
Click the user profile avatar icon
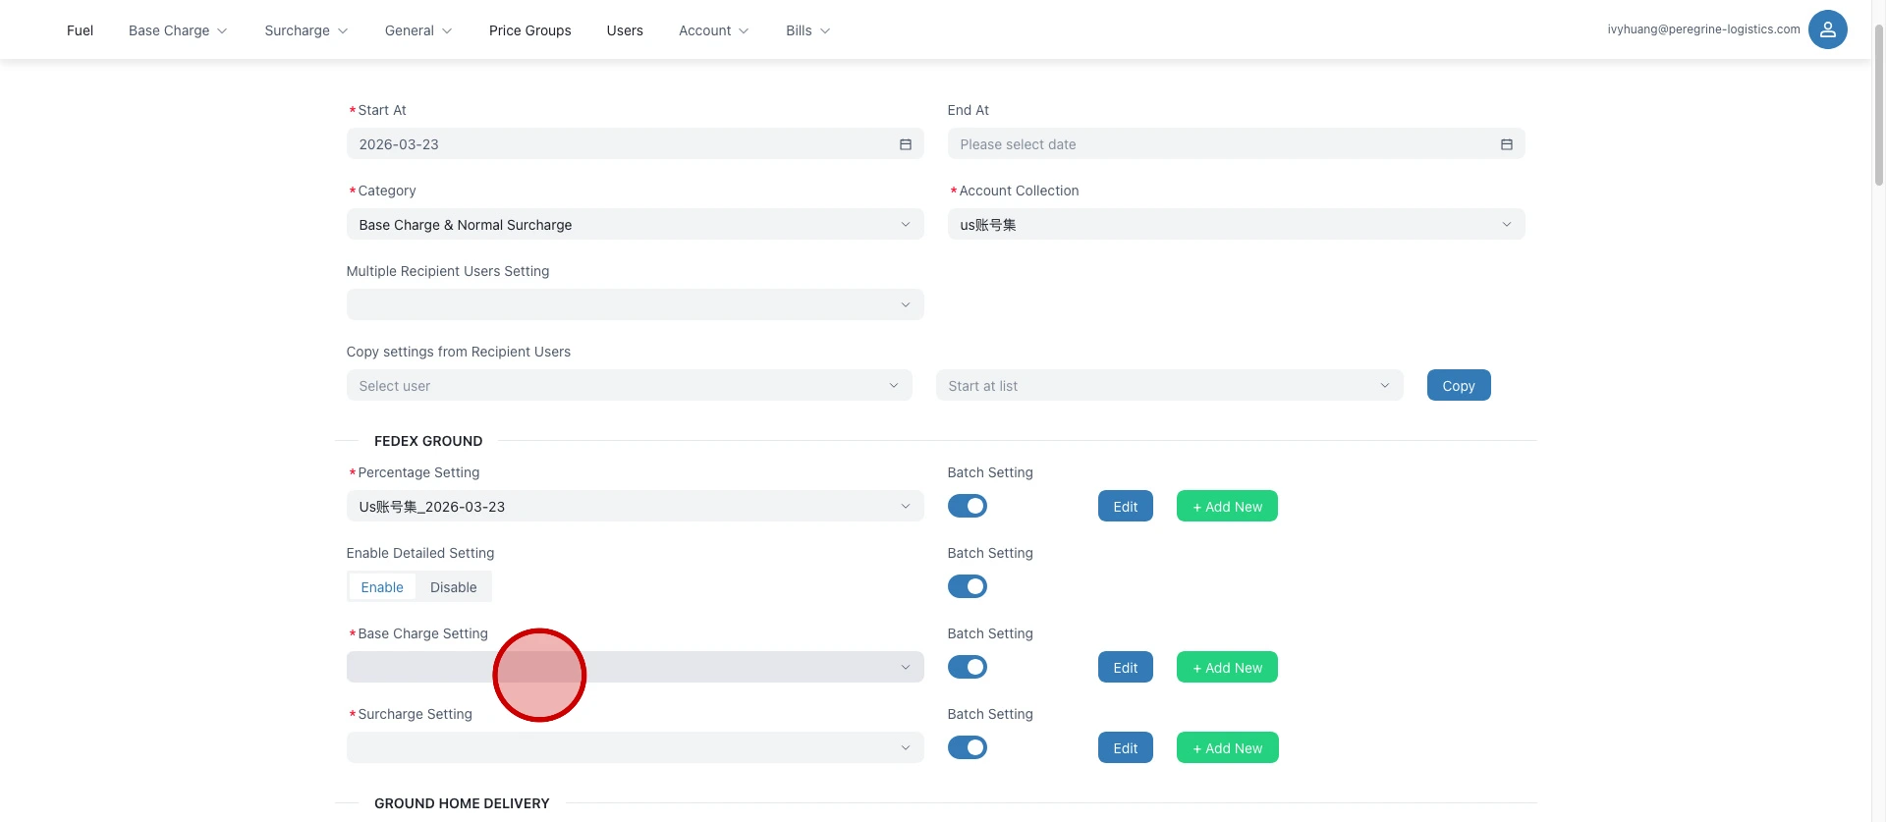coord(1827,29)
